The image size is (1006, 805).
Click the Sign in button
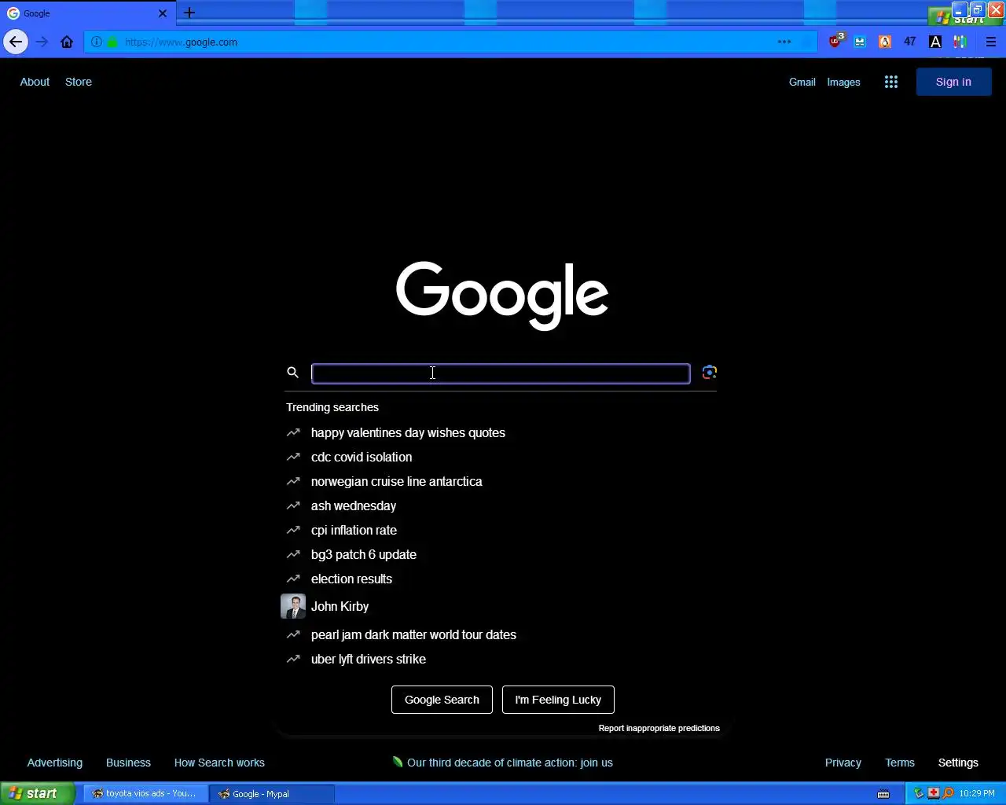[x=953, y=82]
